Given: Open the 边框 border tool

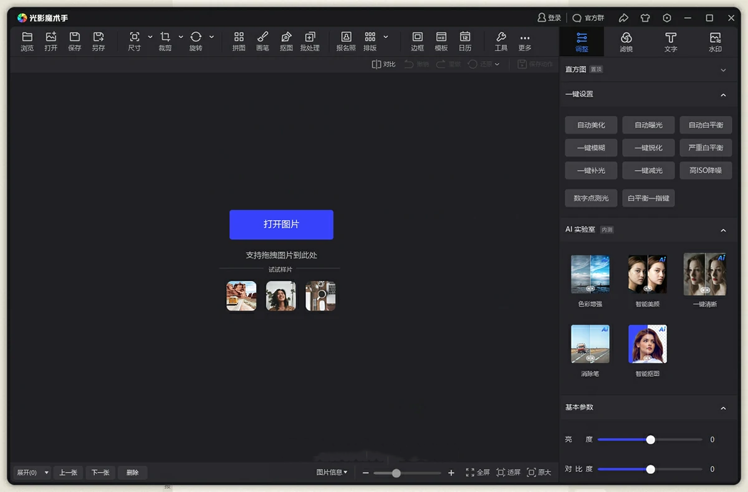Looking at the screenshot, I should [418, 42].
